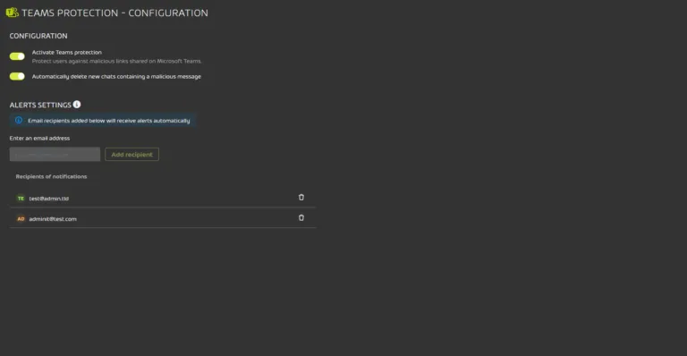
Task: Click the Activate Teams protection label
Action: coord(66,52)
